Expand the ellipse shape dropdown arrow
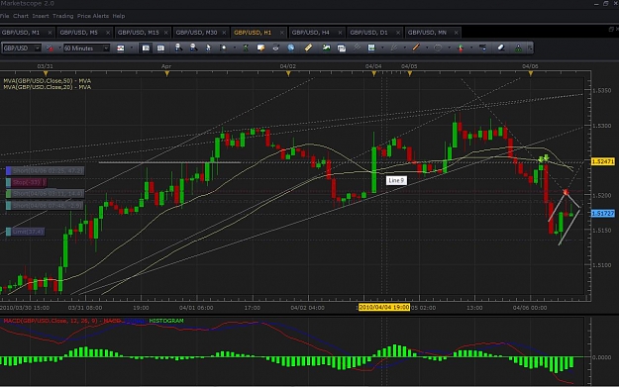Viewport: 619px width, 387px height. [x=450, y=48]
